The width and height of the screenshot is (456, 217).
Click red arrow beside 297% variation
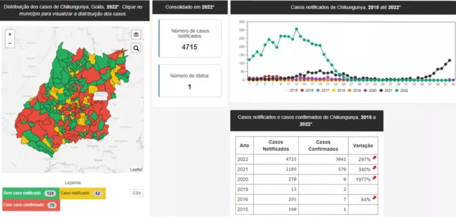[x=374, y=158]
